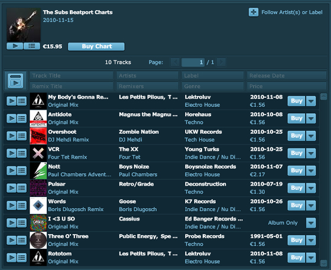The image size is (331, 270).
Task: Open buy options dropdown for Antidote
Action: pyautogui.click(x=311, y=118)
